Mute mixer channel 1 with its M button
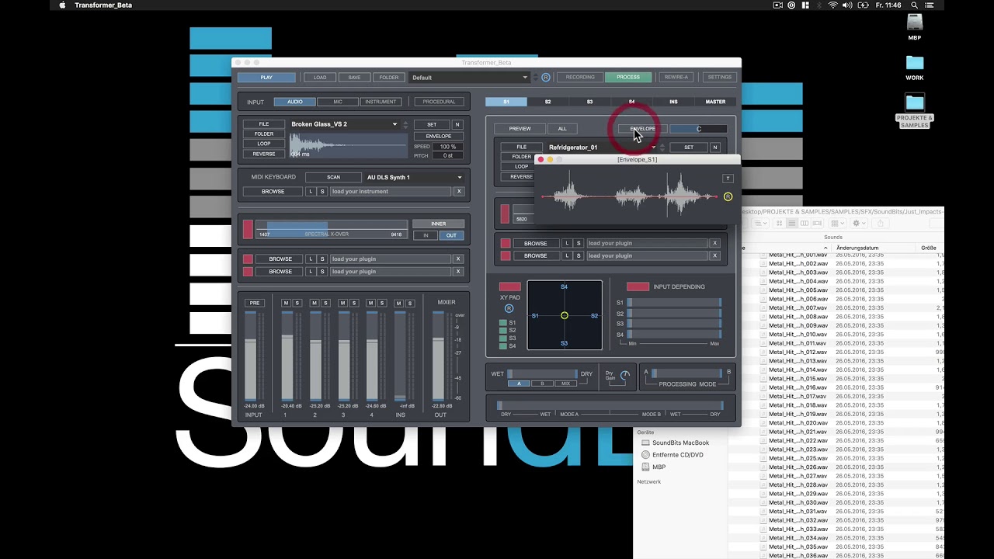The height and width of the screenshot is (559, 994). point(286,303)
